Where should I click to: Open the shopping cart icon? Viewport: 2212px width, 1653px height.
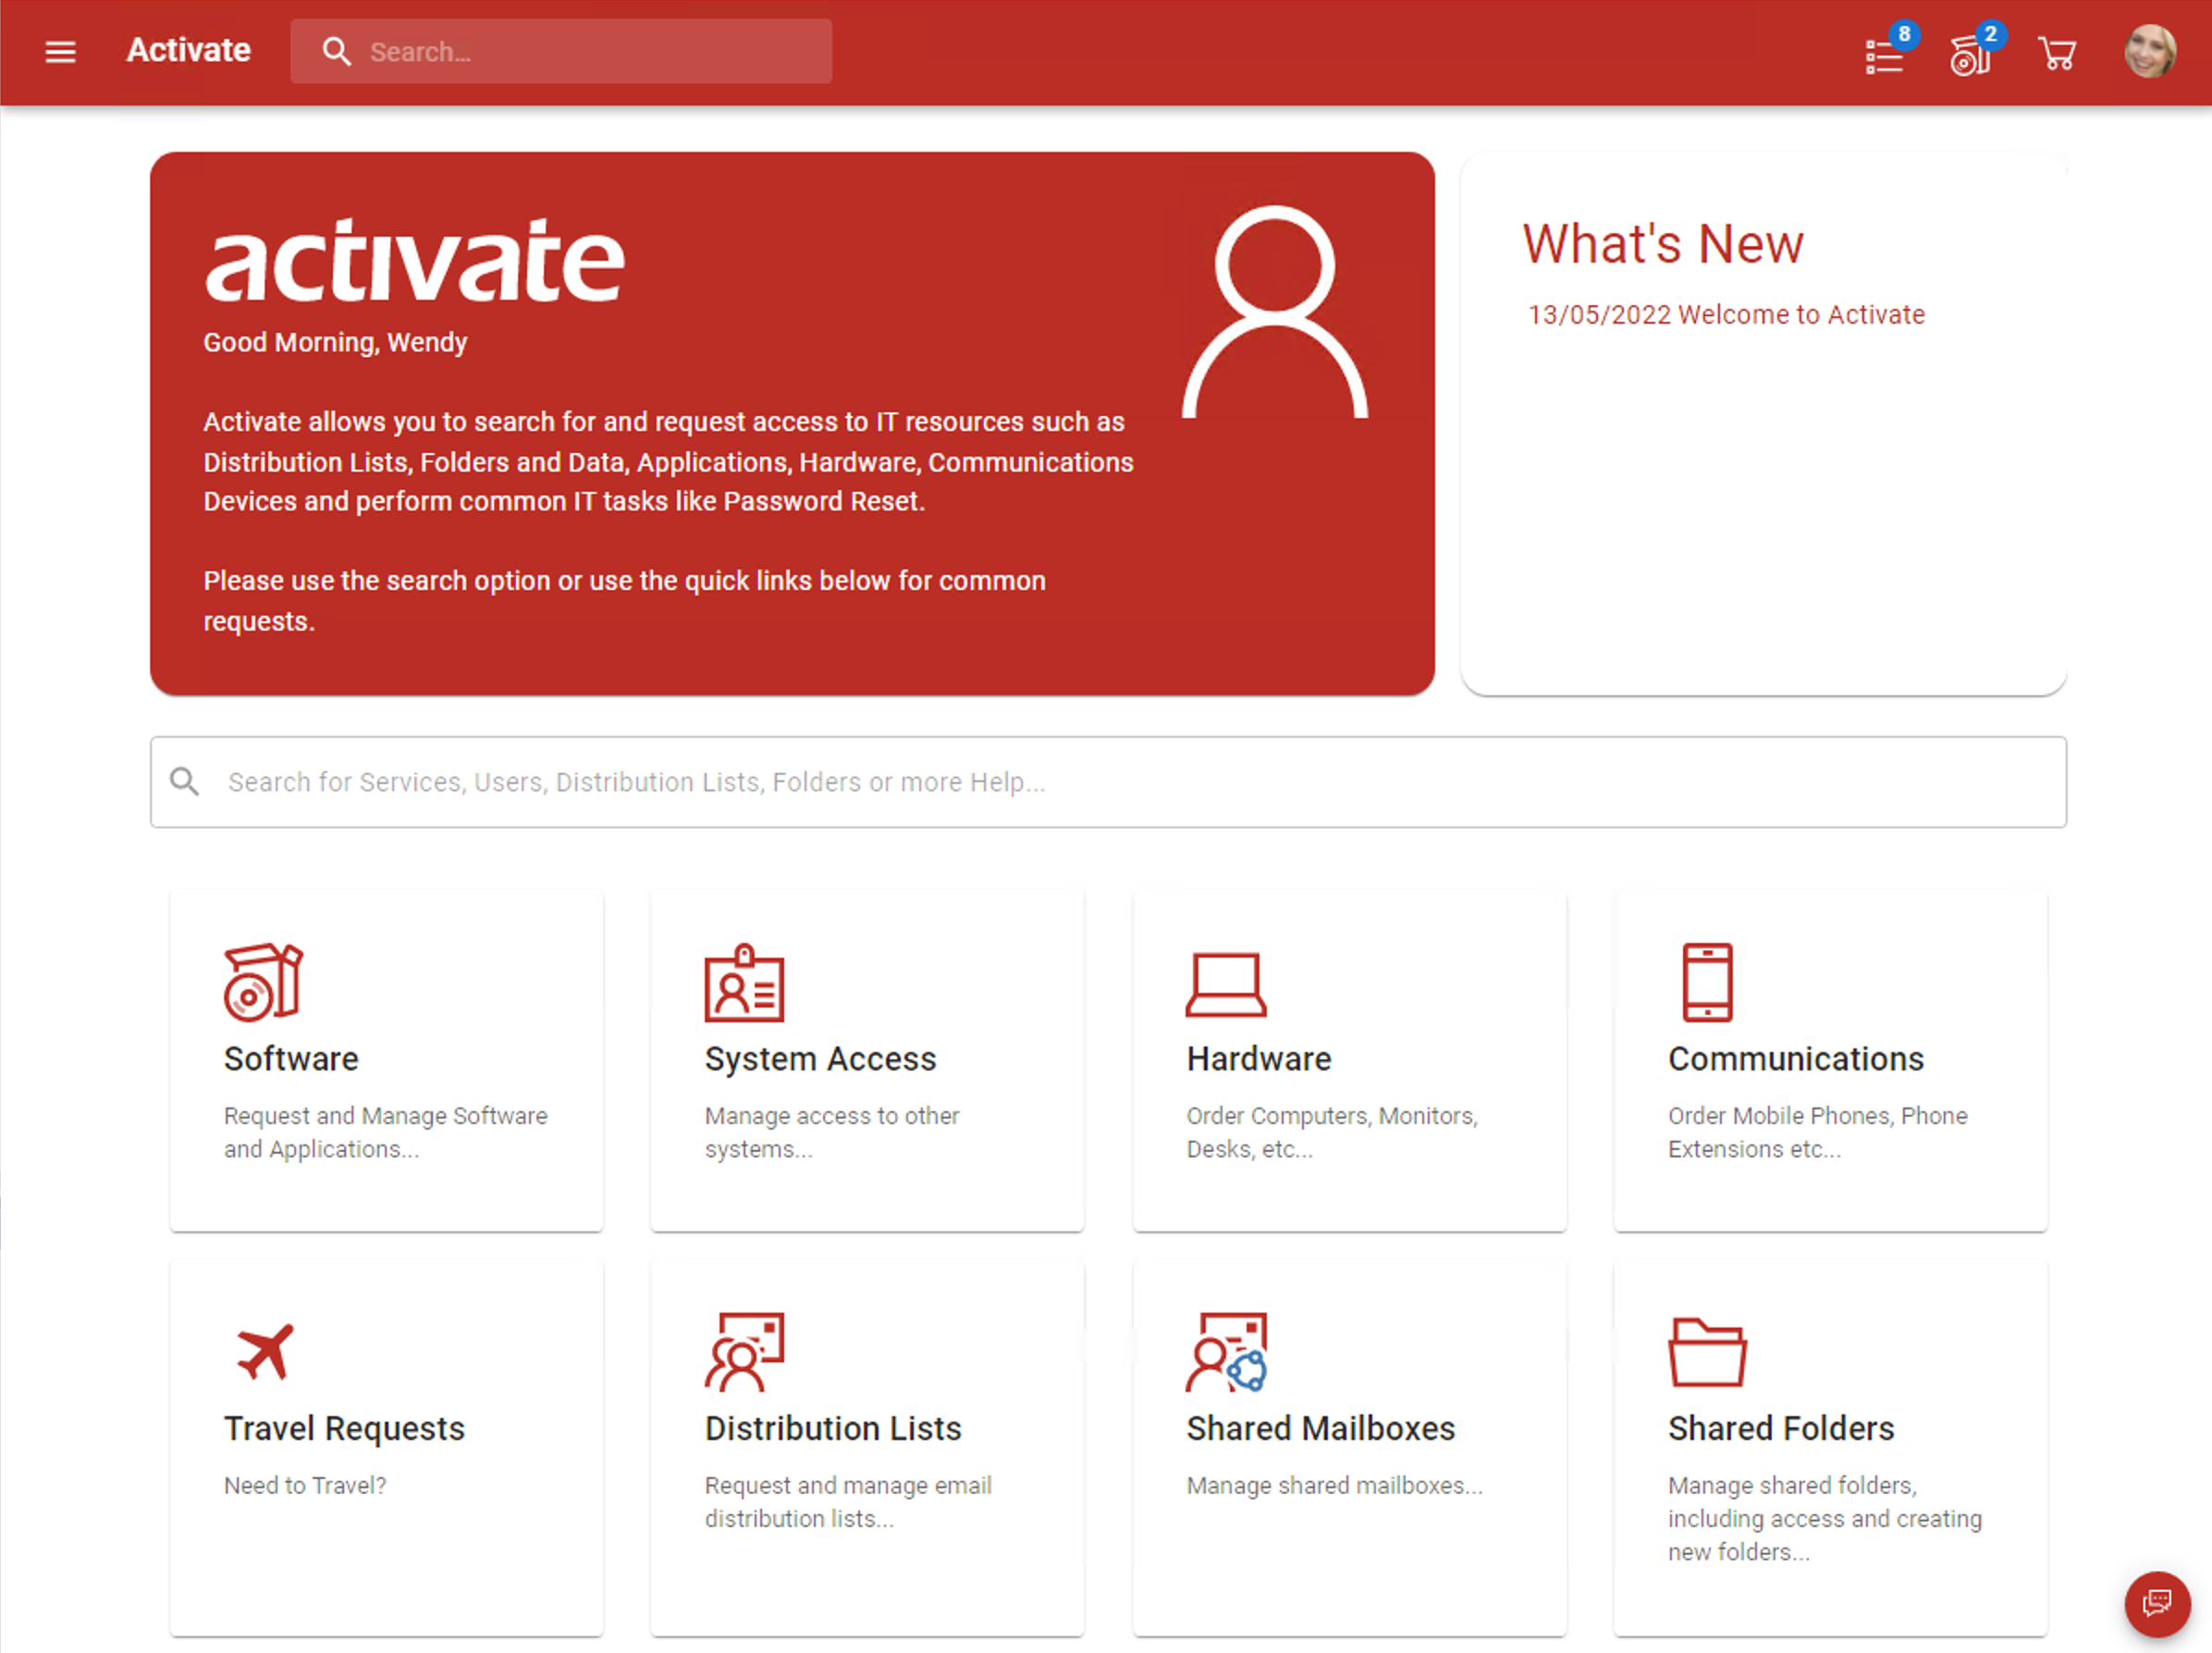point(2057,53)
